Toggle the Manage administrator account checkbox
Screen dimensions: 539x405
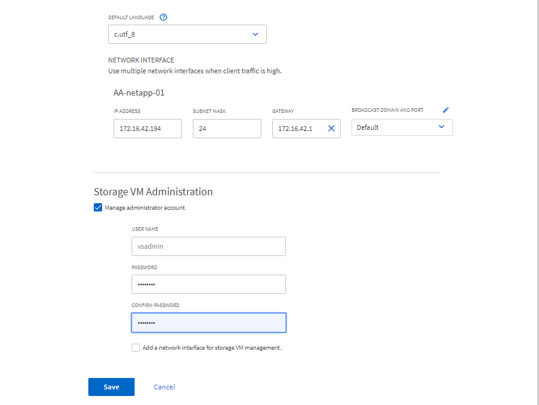click(98, 207)
